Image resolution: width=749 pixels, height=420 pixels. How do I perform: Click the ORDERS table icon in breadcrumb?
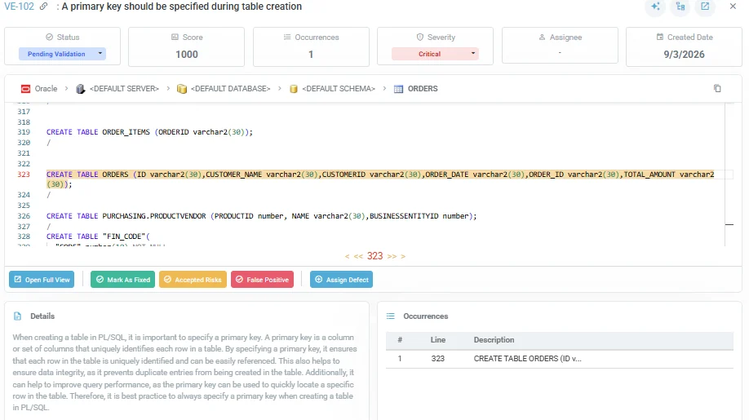tap(398, 89)
